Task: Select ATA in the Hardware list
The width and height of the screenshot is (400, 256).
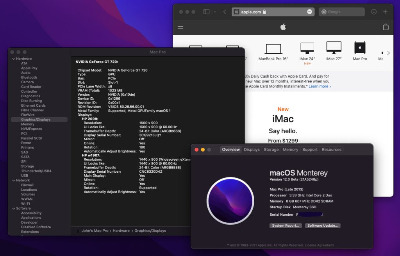Action: point(24,63)
